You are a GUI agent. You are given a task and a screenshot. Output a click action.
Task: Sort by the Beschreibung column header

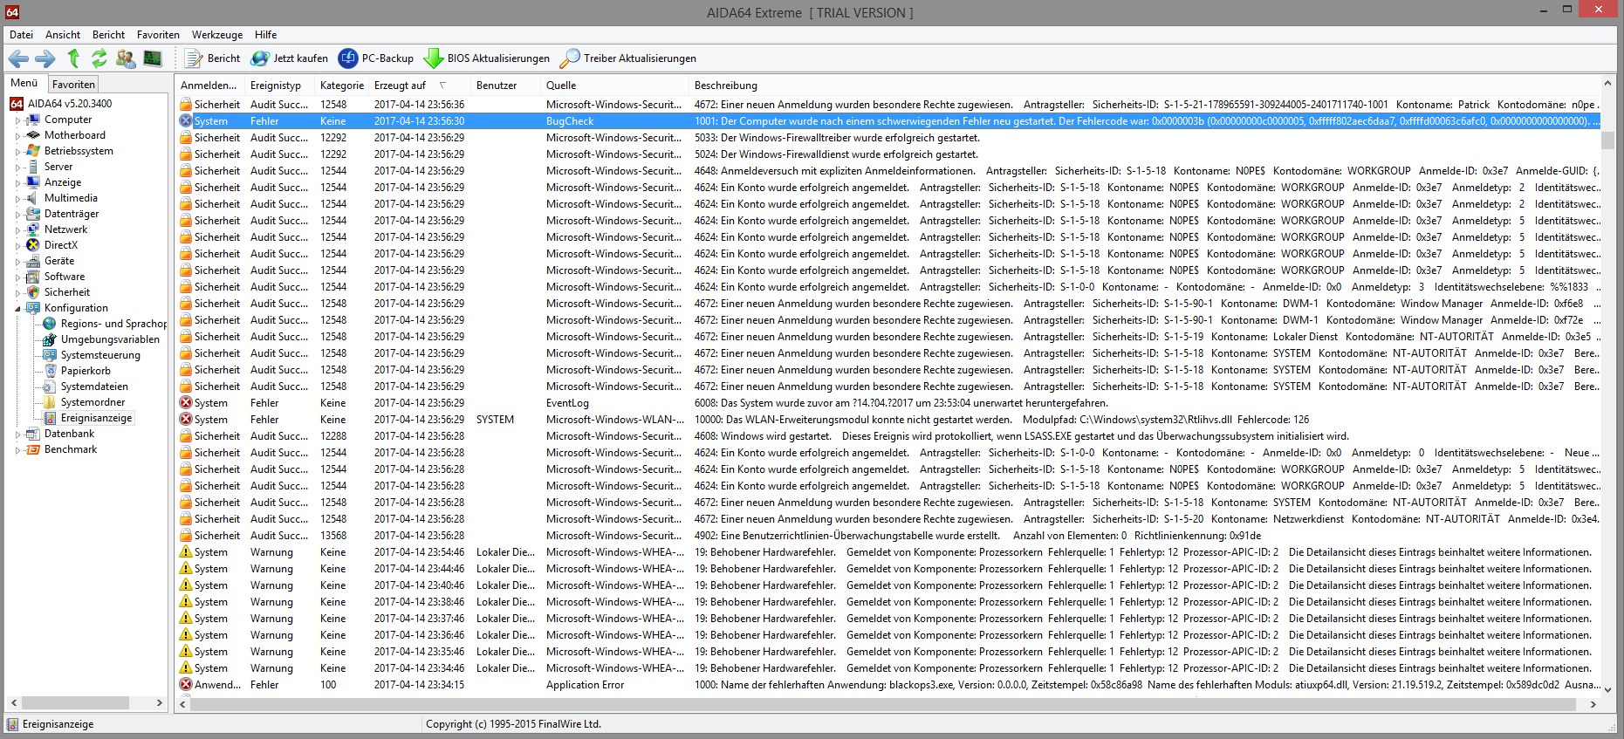[1145, 86]
